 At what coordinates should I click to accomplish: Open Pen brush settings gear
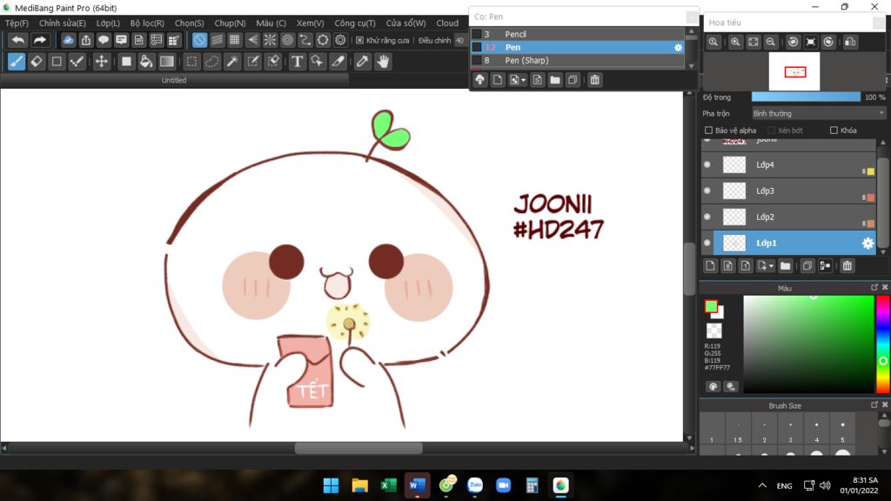tap(678, 48)
